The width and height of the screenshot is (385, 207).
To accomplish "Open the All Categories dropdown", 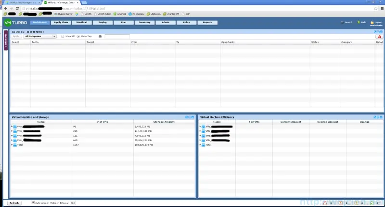I will tap(40, 36).
